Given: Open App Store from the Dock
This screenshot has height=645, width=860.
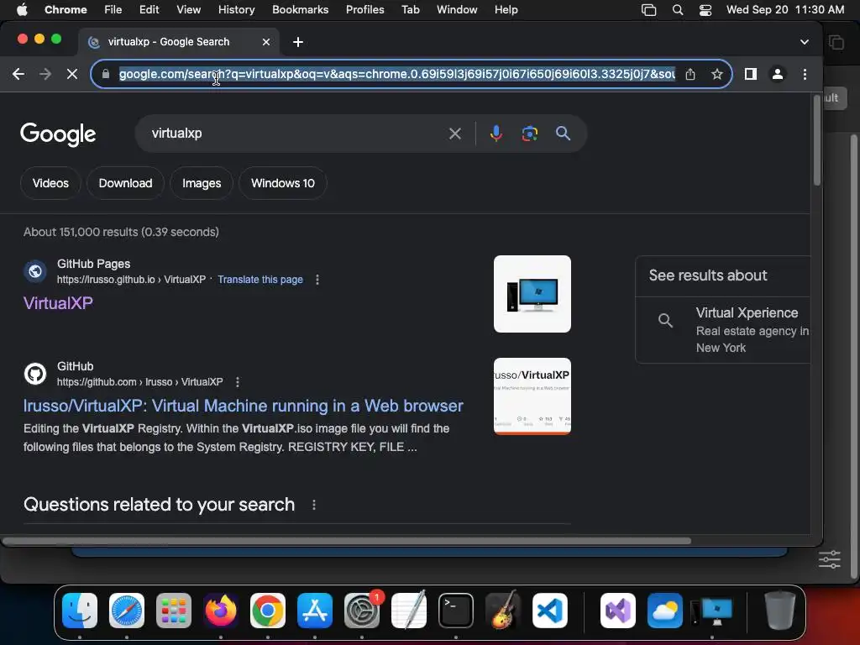Looking at the screenshot, I should 315,611.
